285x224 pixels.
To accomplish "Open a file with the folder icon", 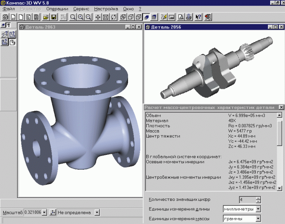I will coord(46,17).
